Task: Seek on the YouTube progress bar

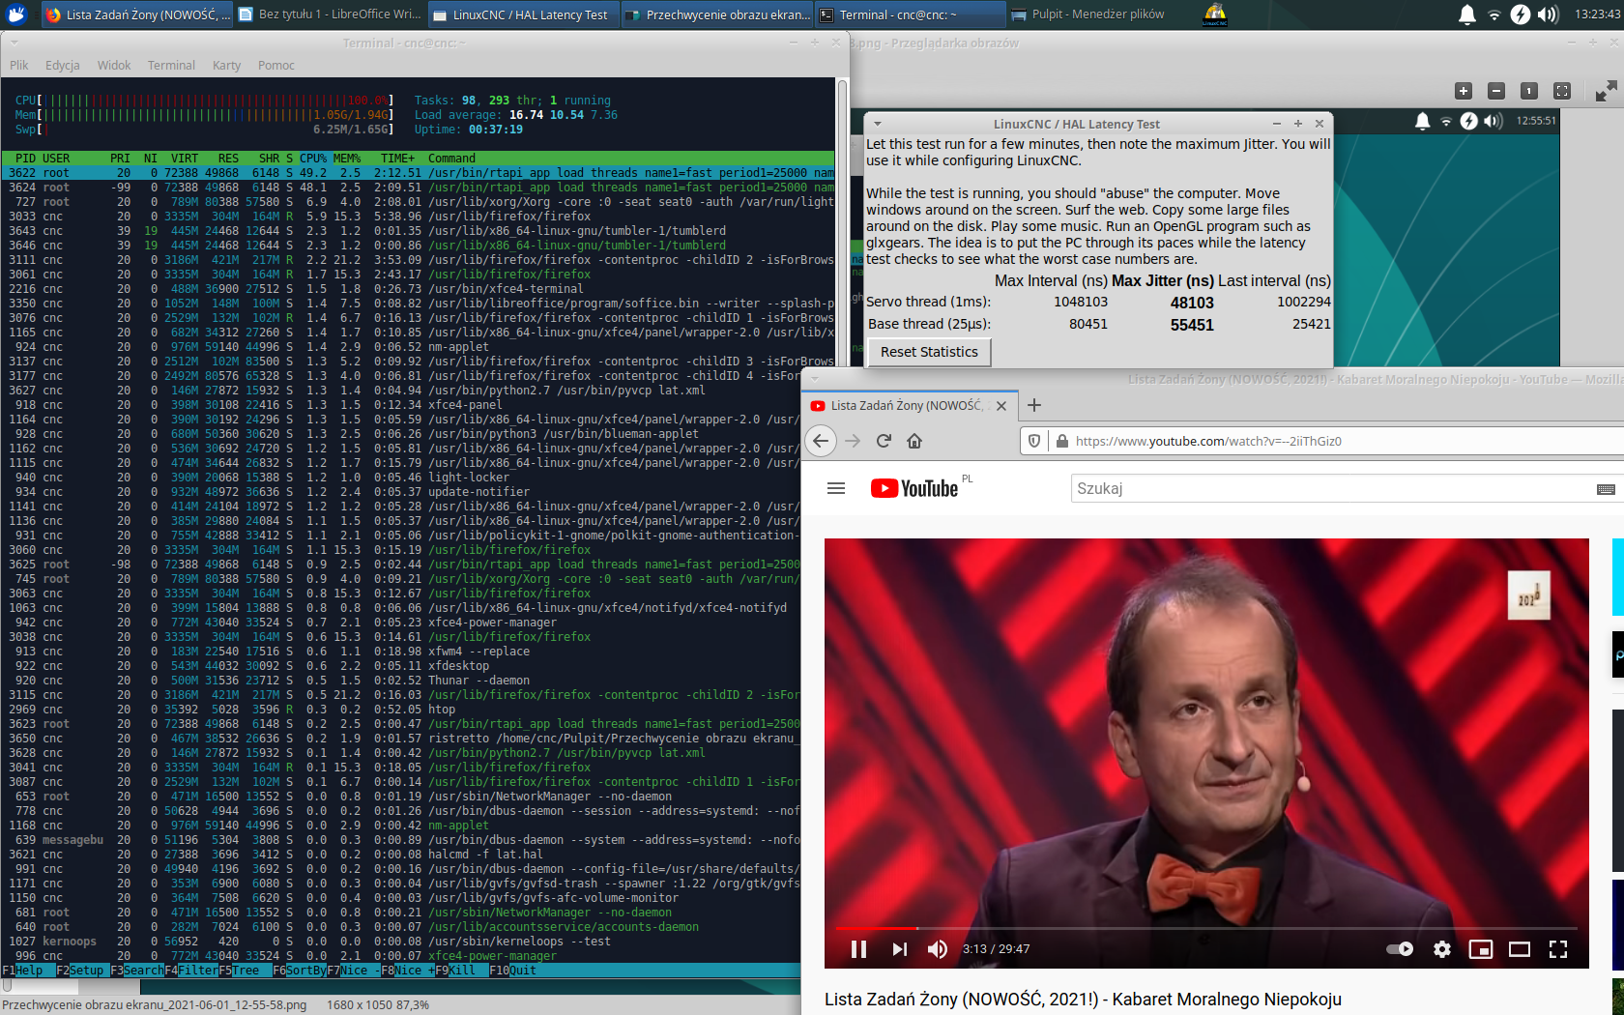Action: (1206, 928)
